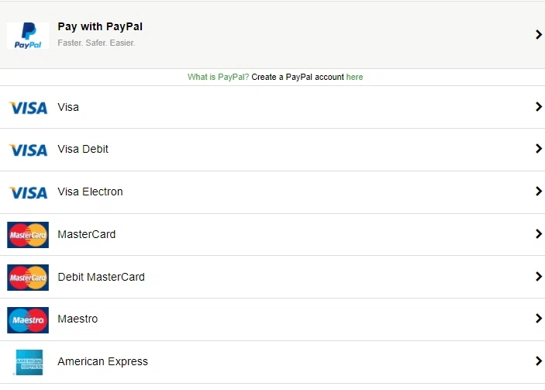The height and width of the screenshot is (390, 545).
Task: Expand the MasterCard row chevron
Action: (x=539, y=234)
